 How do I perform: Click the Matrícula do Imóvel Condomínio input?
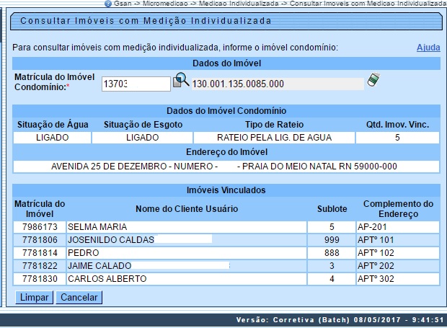coord(135,84)
